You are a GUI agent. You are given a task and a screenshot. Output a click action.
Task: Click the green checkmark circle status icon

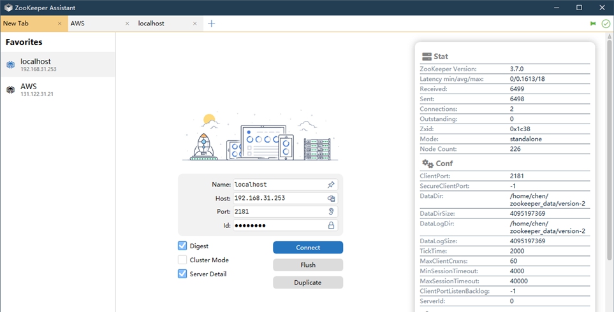pyautogui.click(x=605, y=24)
